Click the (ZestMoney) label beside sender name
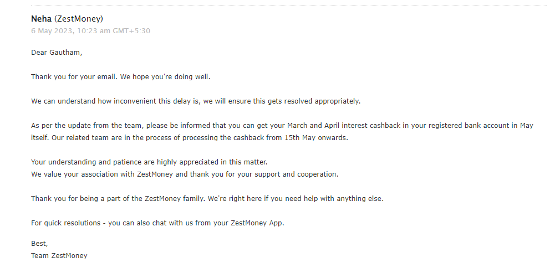This screenshot has width=560, height=273. click(79, 19)
